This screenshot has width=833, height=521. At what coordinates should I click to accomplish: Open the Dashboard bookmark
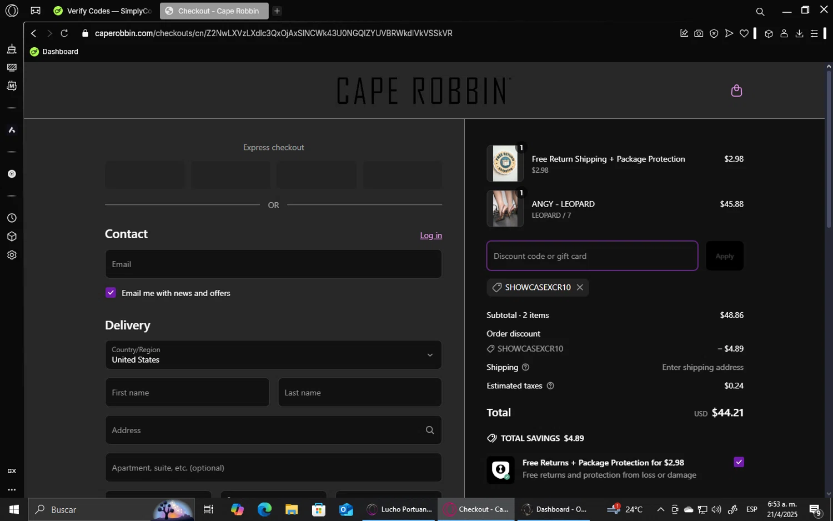point(54,52)
